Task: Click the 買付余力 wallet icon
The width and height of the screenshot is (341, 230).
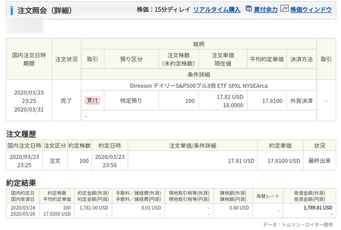Action: pyautogui.click(x=249, y=10)
